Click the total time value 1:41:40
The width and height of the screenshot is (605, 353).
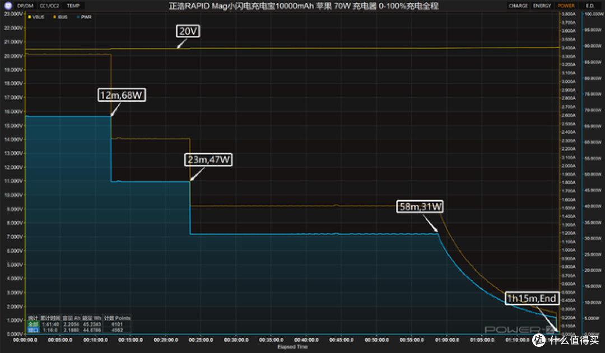[50, 324]
